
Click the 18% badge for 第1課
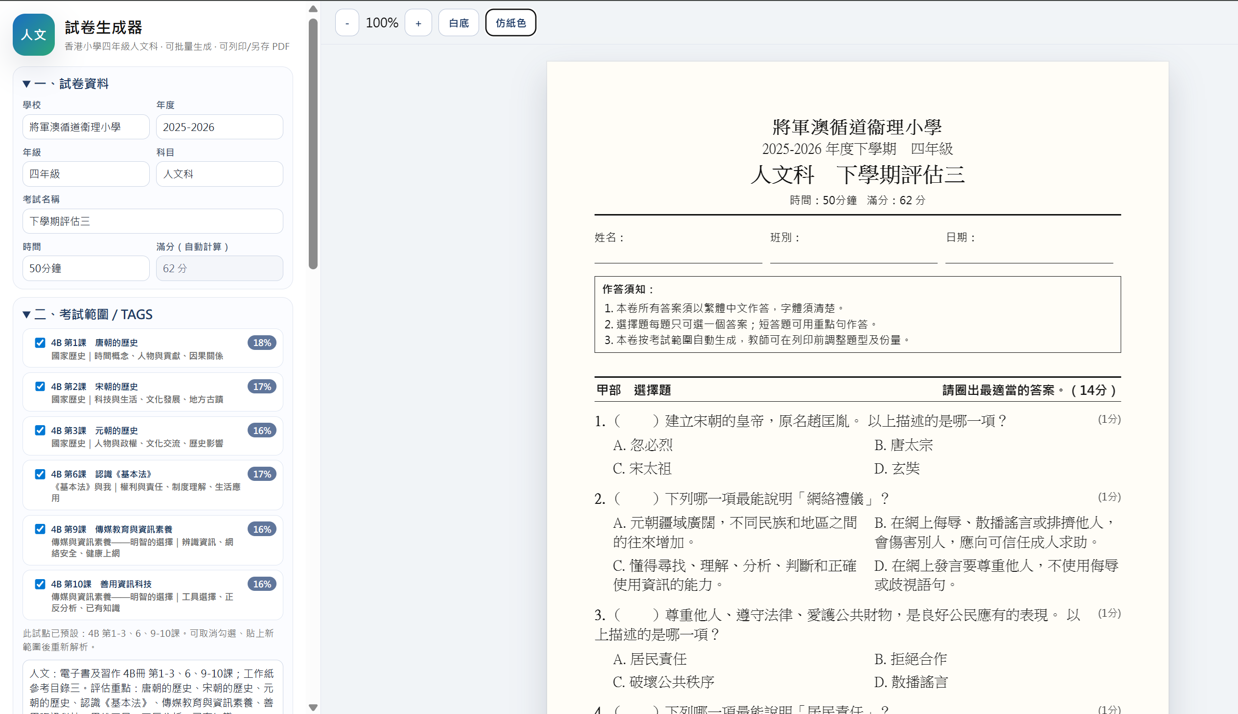coord(262,343)
